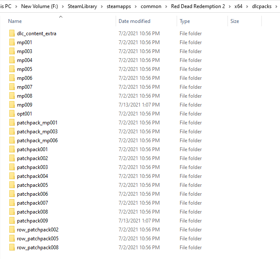
Task: Click the mp009 folder icon
Action: [12, 105]
